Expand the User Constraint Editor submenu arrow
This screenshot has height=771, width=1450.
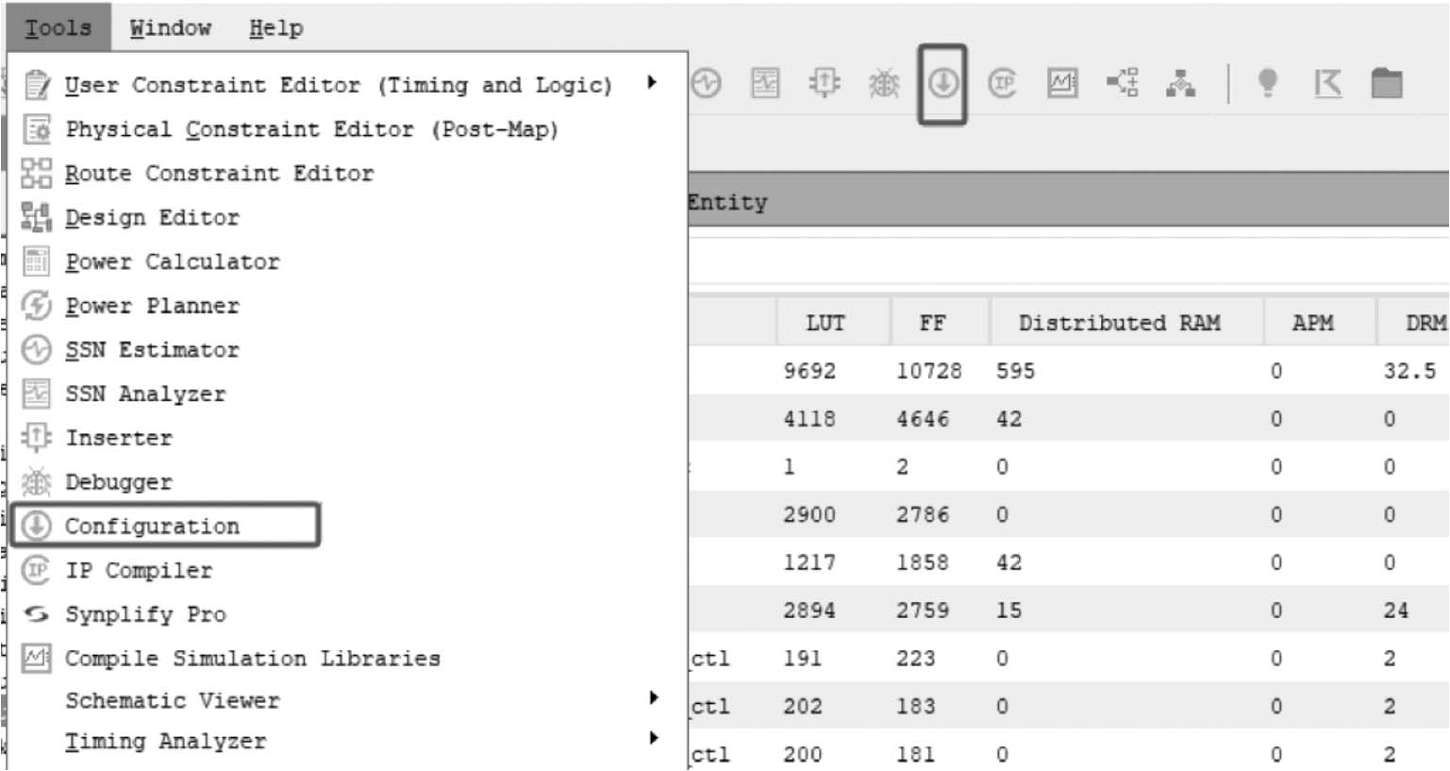(x=652, y=83)
